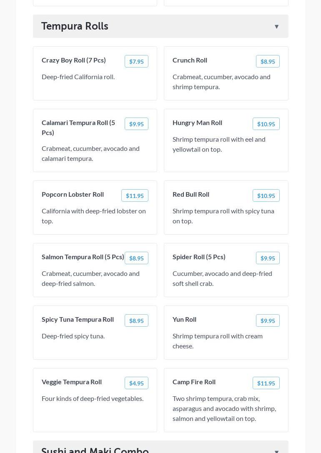Click the Camp Fire Roll description text
The height and width of the screenshot is (453, 321).
(x=224, y=408)
